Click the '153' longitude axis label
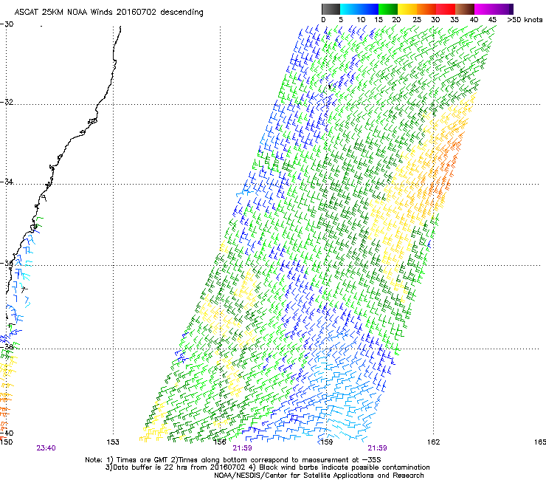 (113, 442)
